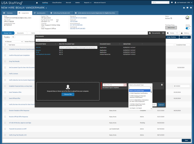The height and width of the screenshot is (144, 194).
Task: Click the Upload button
Action: 161,105
